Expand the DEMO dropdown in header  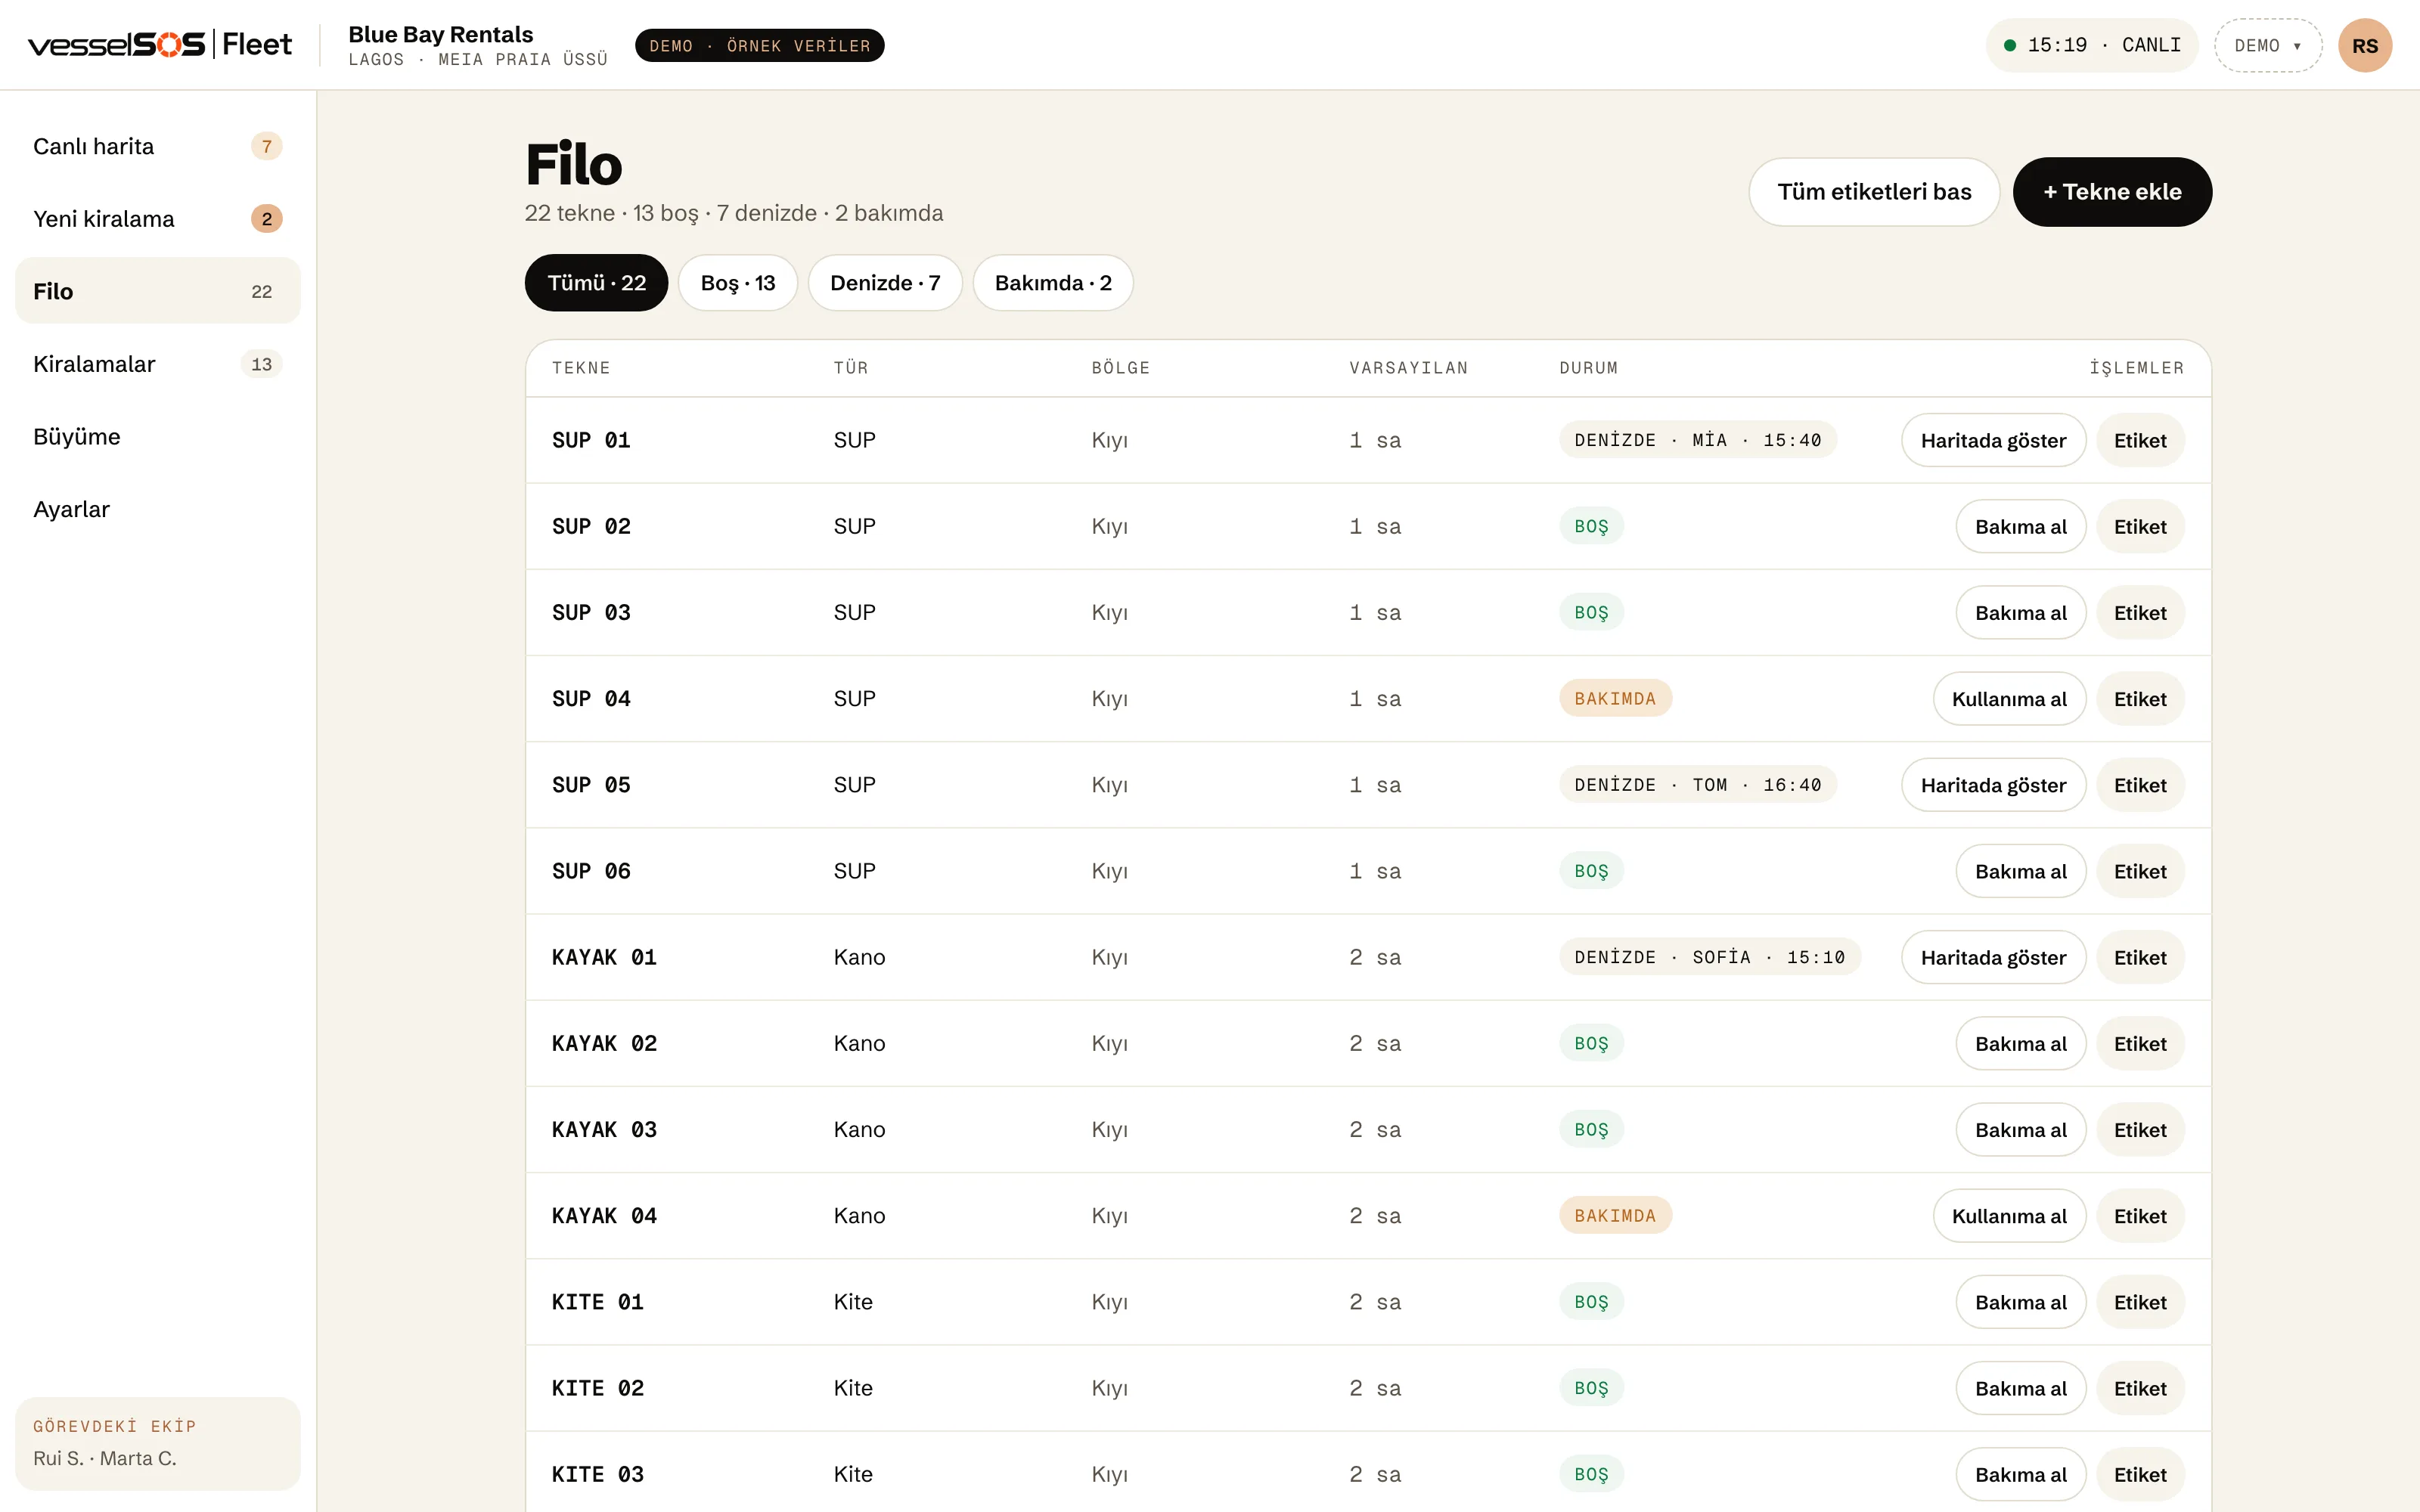(x=2268, y=46)
